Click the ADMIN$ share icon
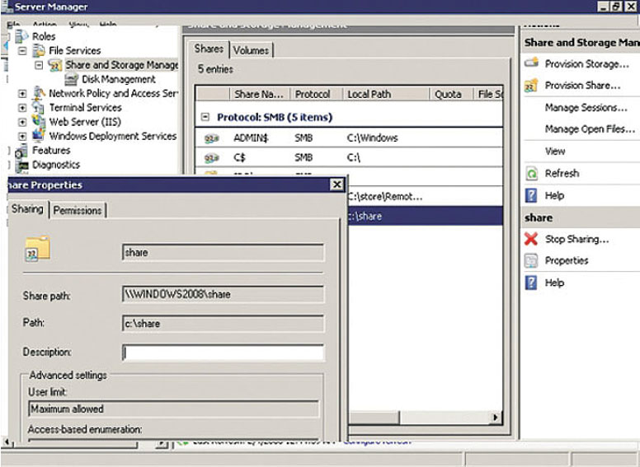This screenshot has width=640, height=467. tap(211, 138)
